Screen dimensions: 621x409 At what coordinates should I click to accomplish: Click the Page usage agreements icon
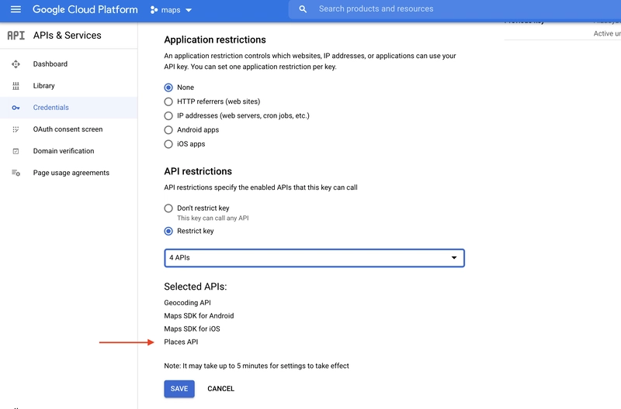(x=16, y=173)
